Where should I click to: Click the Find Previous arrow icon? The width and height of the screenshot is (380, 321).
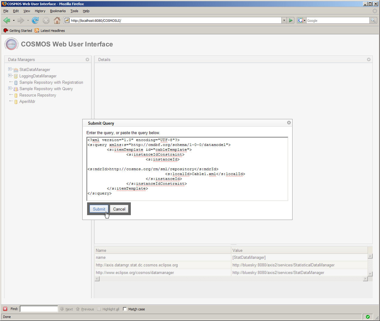pos(78,309)
